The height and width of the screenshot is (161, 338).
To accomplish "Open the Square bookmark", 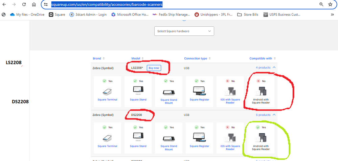I will pyautogui.click(x=57, y=15).
